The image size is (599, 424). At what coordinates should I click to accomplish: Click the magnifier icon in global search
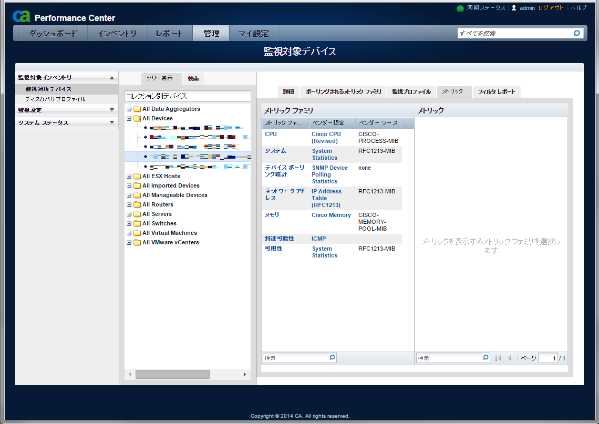click(576, 33)
